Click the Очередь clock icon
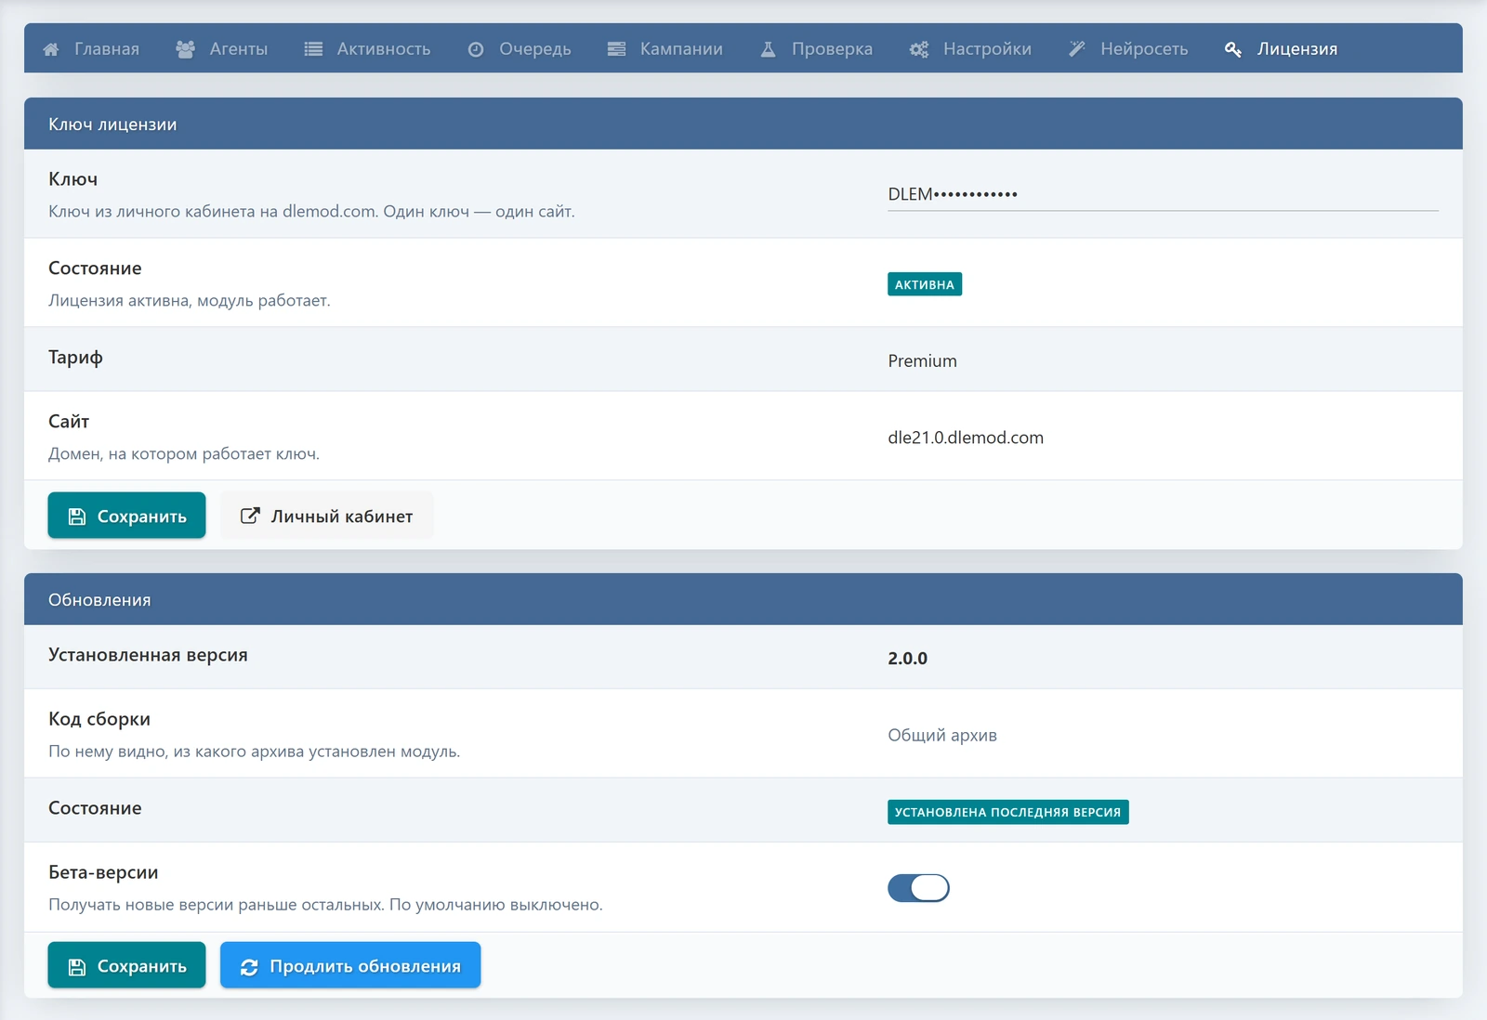 click(476, 49)
